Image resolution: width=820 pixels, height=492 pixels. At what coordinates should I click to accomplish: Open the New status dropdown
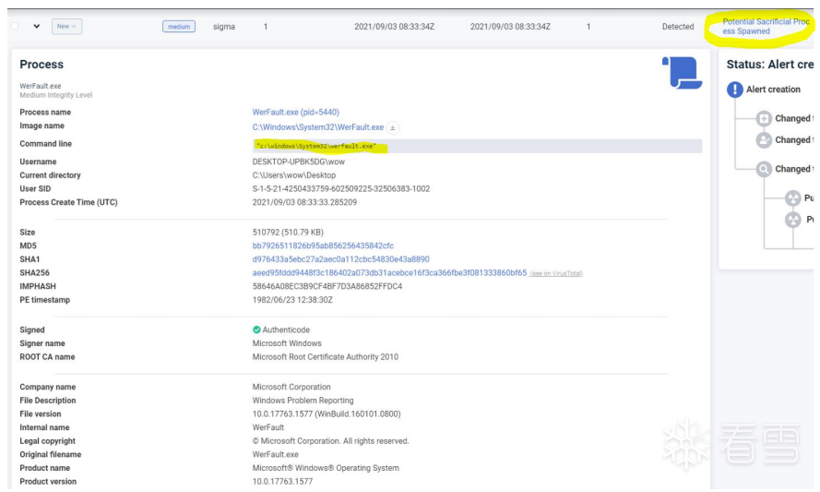coord(67,26)
